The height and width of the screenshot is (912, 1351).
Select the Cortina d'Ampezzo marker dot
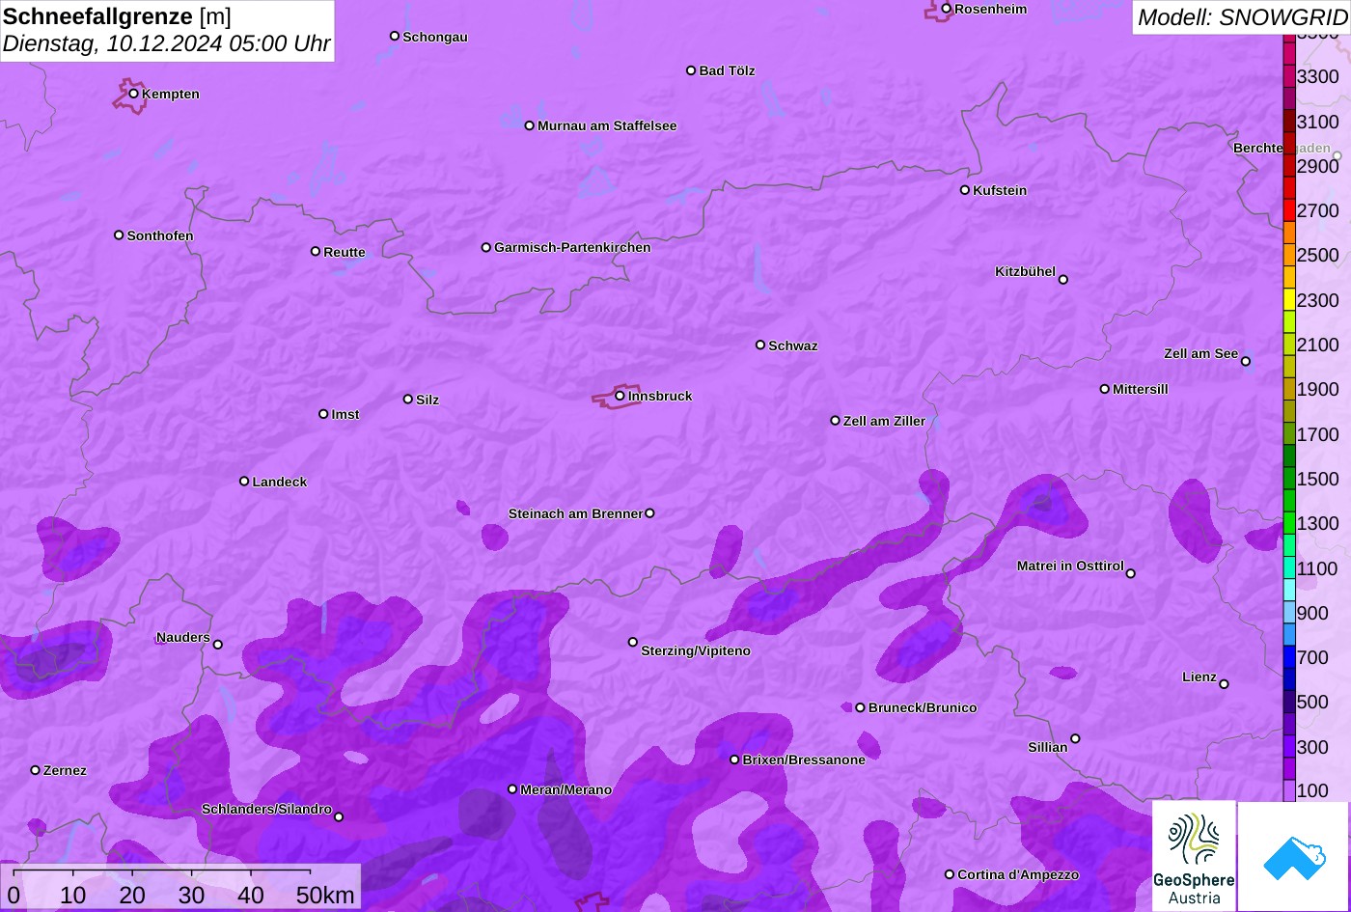950,874
